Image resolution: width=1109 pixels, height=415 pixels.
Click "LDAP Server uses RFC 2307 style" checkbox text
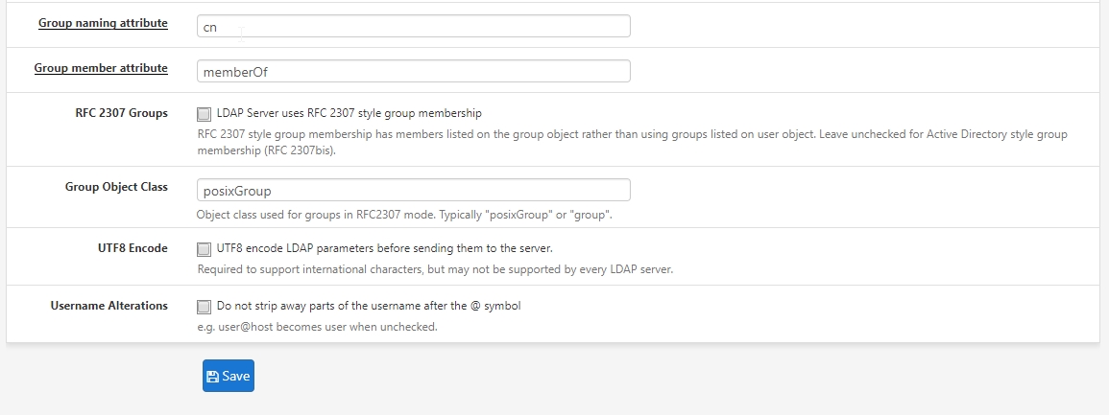click(x=350, y=113)
